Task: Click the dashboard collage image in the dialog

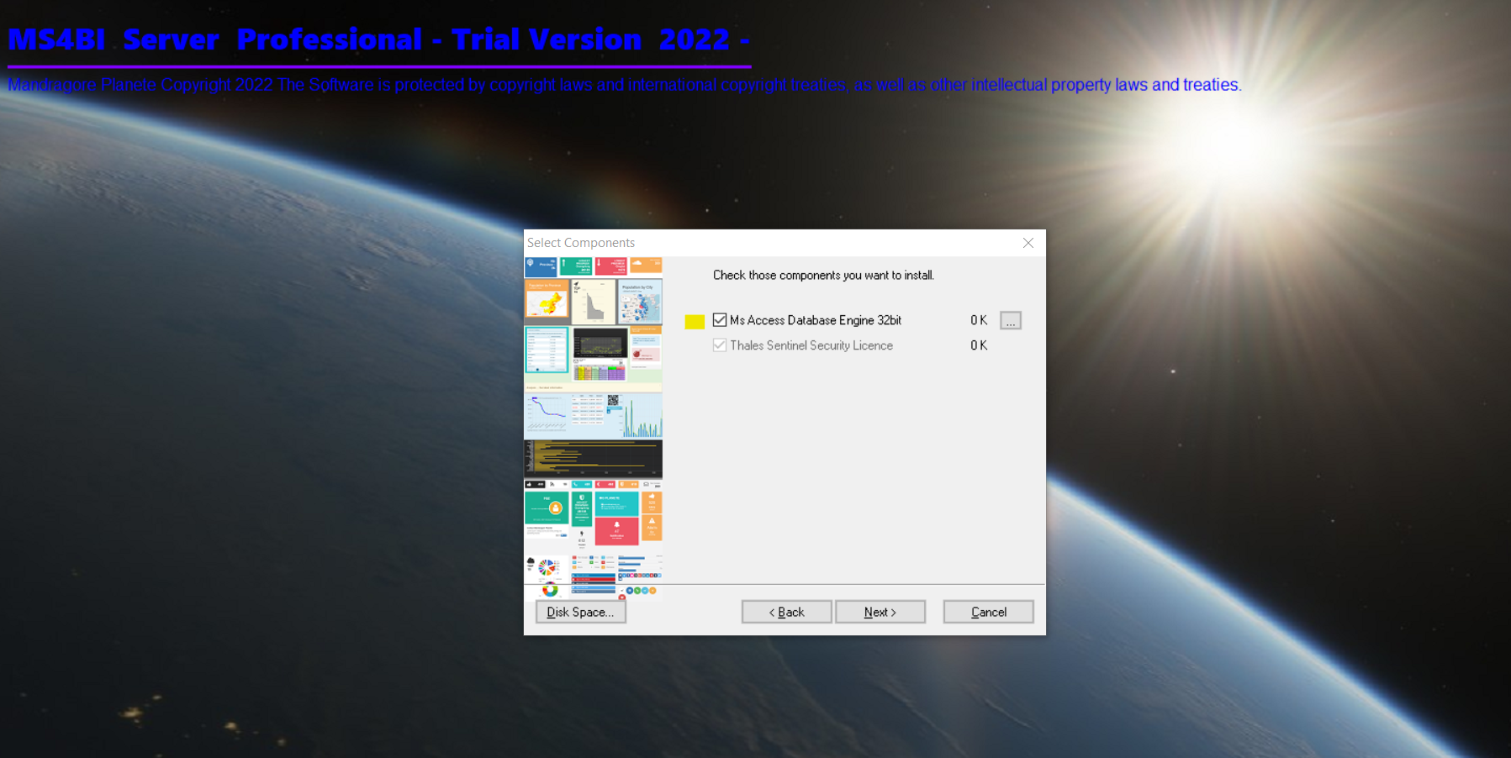Action: click(x=594, y=429)
